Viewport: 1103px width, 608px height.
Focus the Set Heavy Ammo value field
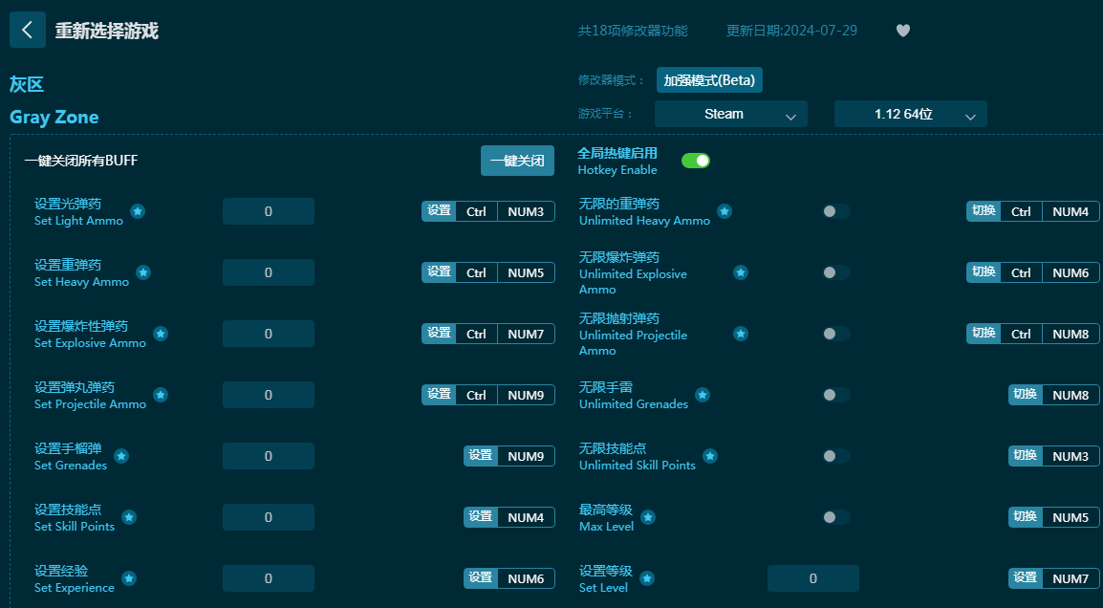[268, 272]
